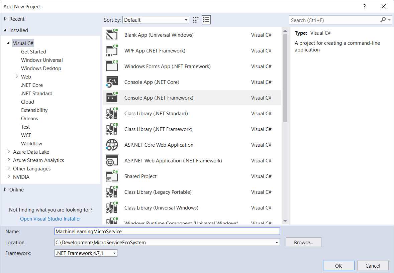Screen dimensions: 394x273
Task: Select the Console App (.NET Core) label
Action: (x=152, y=82)
